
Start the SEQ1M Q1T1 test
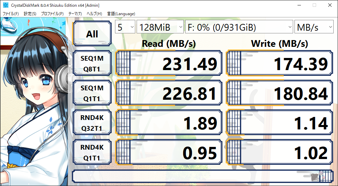[92, 93]
